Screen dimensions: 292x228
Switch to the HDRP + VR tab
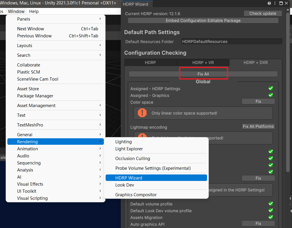click(203, 63)
